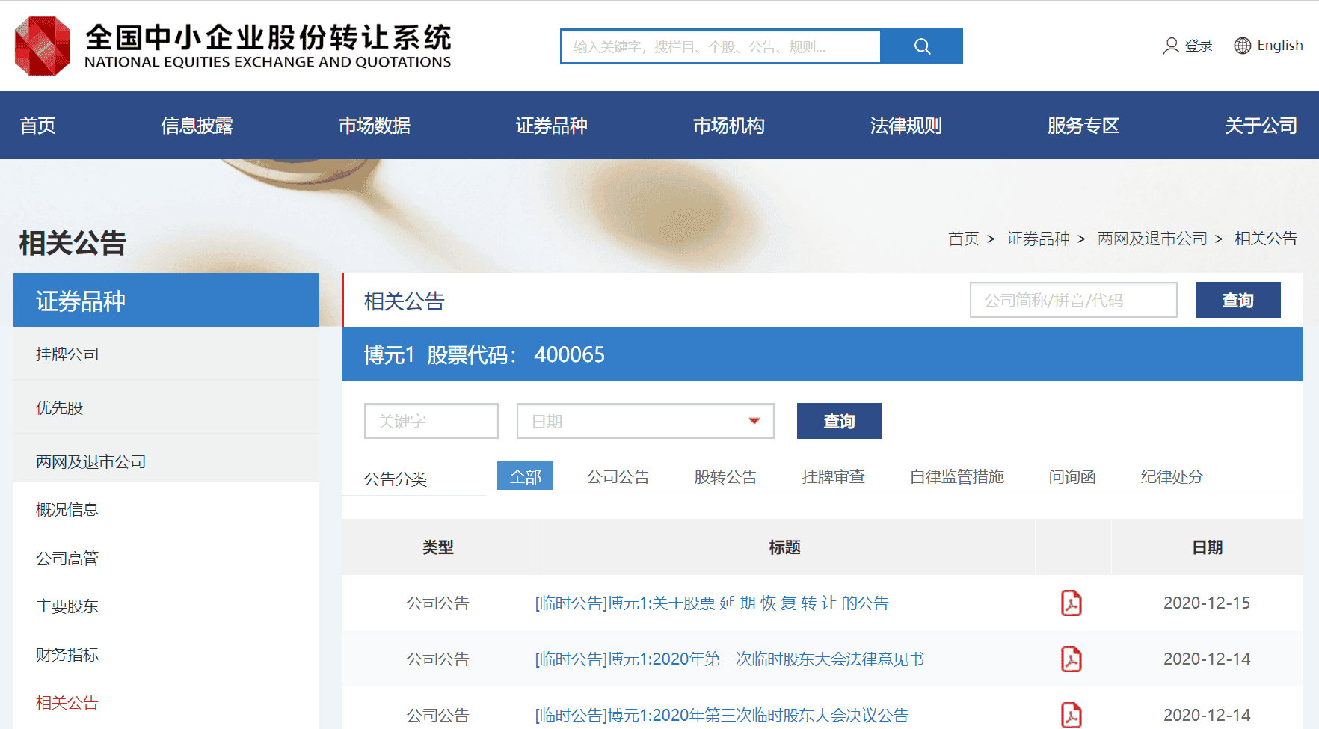Viewport: 1319px width, 729px height.
Task: Open PDF for the 2020-12-15 announcement
Action: [x=1071, y=603]
